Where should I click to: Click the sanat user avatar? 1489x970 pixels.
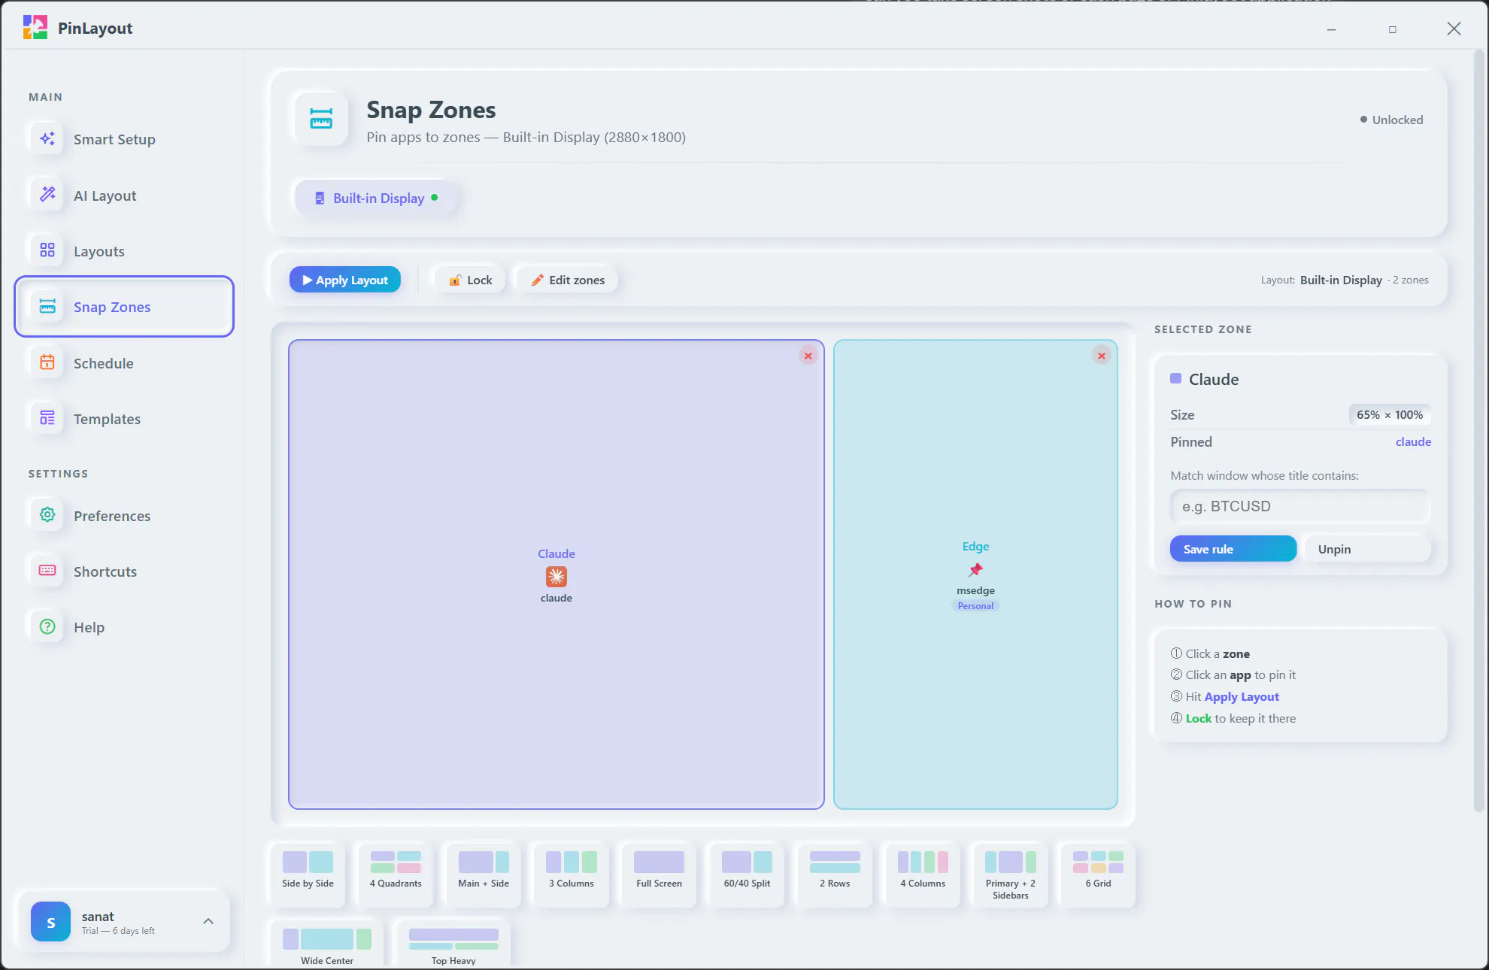[x=50, y=922]
